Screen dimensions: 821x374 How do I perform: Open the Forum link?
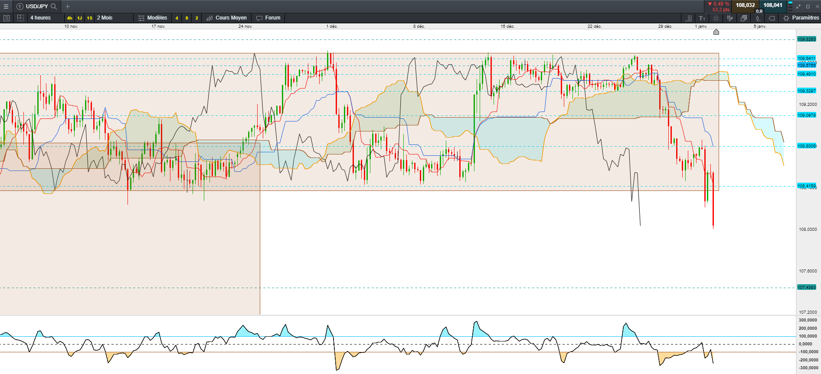268,18
